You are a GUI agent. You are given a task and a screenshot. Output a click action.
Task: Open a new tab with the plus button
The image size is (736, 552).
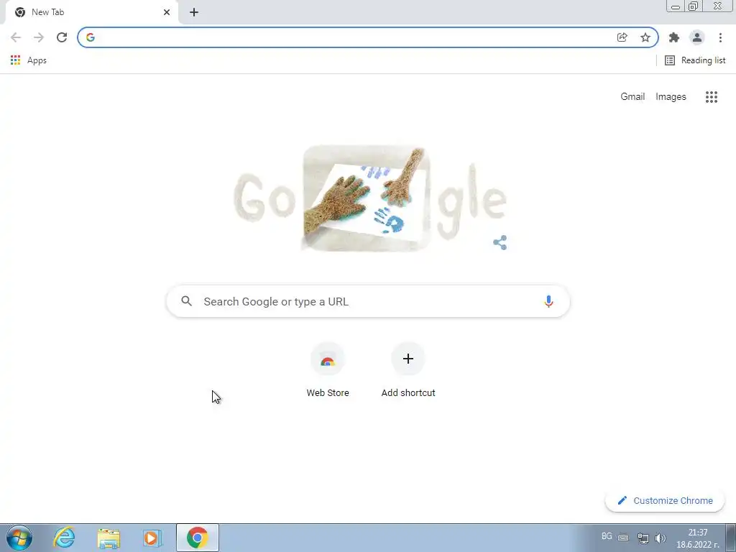pyautogui.click(x=194, y=12)
